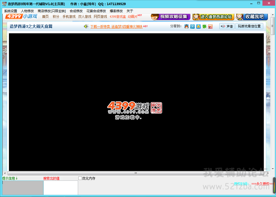
Task: Click the white 搜索出的值 list box
Action: (x=61, y=188)
